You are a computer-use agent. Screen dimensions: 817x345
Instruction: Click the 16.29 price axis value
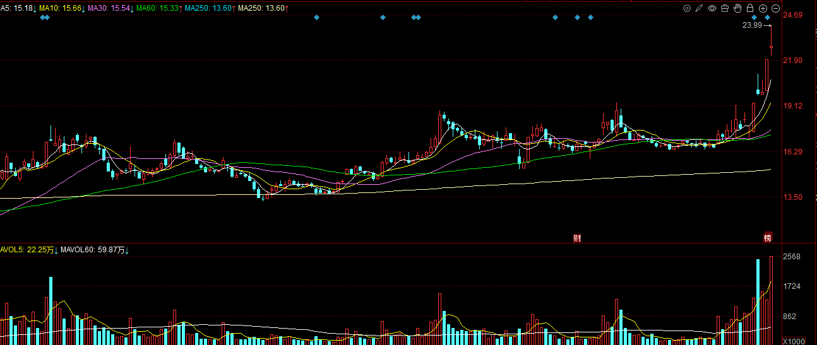point(792,152)
